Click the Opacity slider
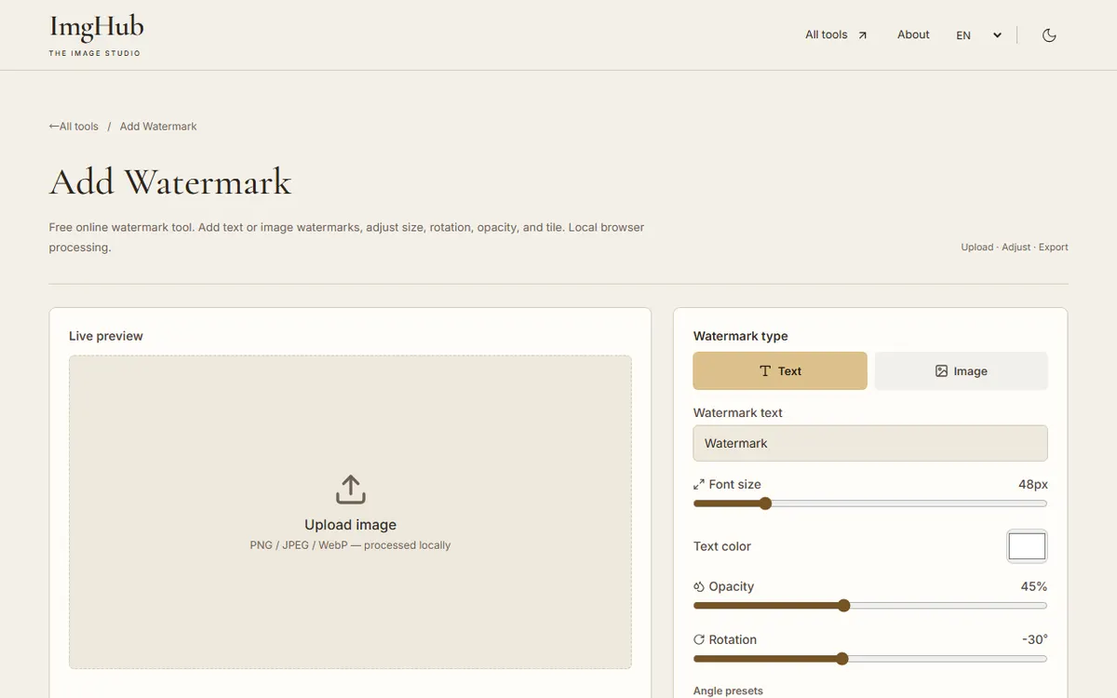 (x=870, y=606)
